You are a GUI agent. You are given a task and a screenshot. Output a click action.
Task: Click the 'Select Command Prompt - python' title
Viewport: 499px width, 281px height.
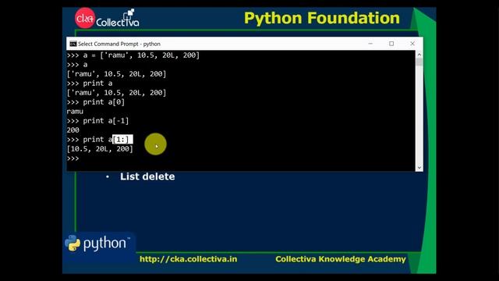click(x=119, y=44)
